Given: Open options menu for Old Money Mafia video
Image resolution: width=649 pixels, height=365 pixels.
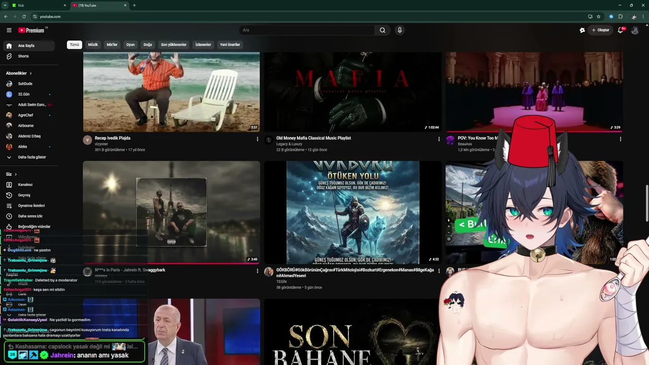Looking at the screenshot, I should coord(439,139).
